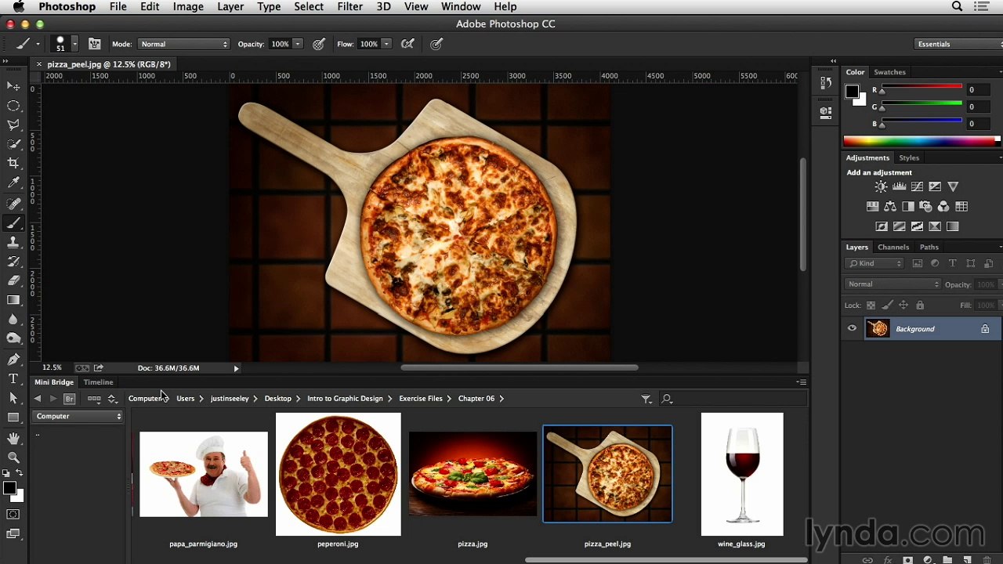Add a Curves adjustment
This screenshot has height=564, width=1003.
(917, 186)
